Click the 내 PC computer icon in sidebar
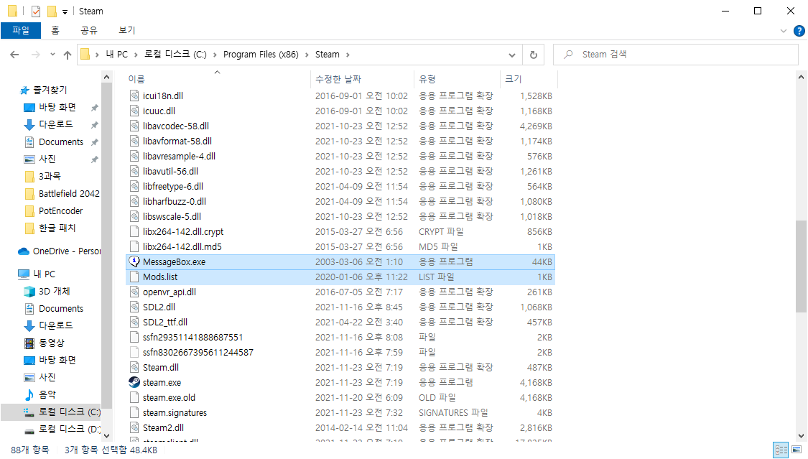 coord(24,274)
